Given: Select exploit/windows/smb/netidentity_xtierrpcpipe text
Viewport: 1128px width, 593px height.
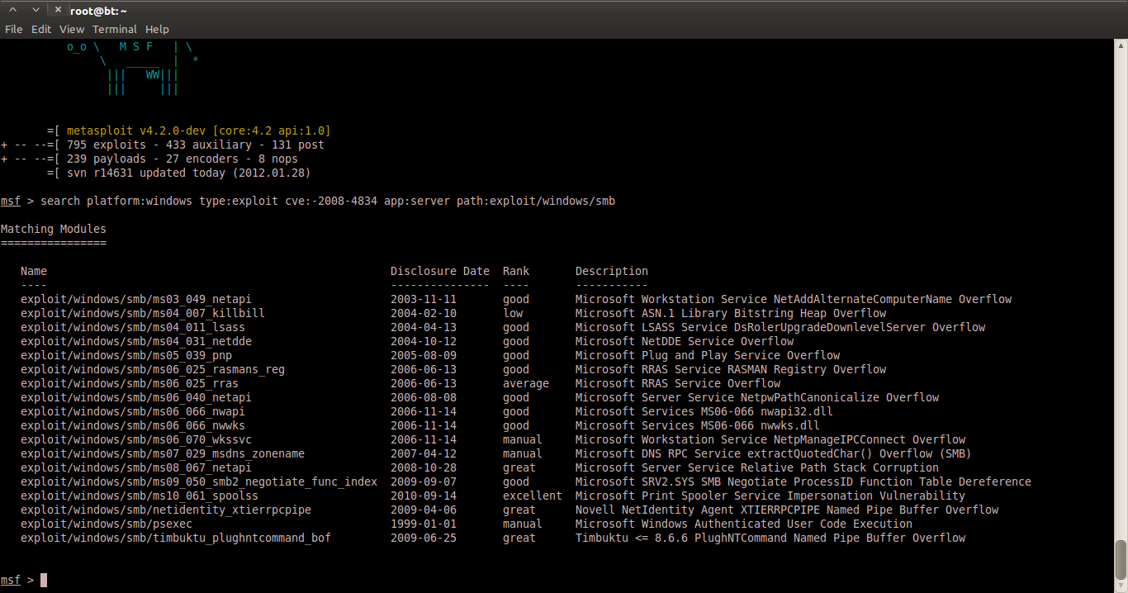Looking at the screenshot, I should [166, 510].
